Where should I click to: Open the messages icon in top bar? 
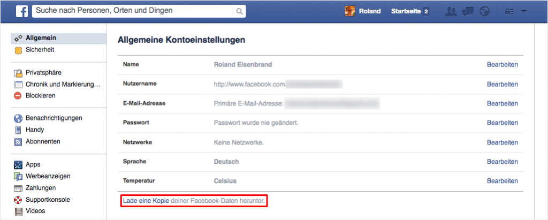click(x=468, y=11)
